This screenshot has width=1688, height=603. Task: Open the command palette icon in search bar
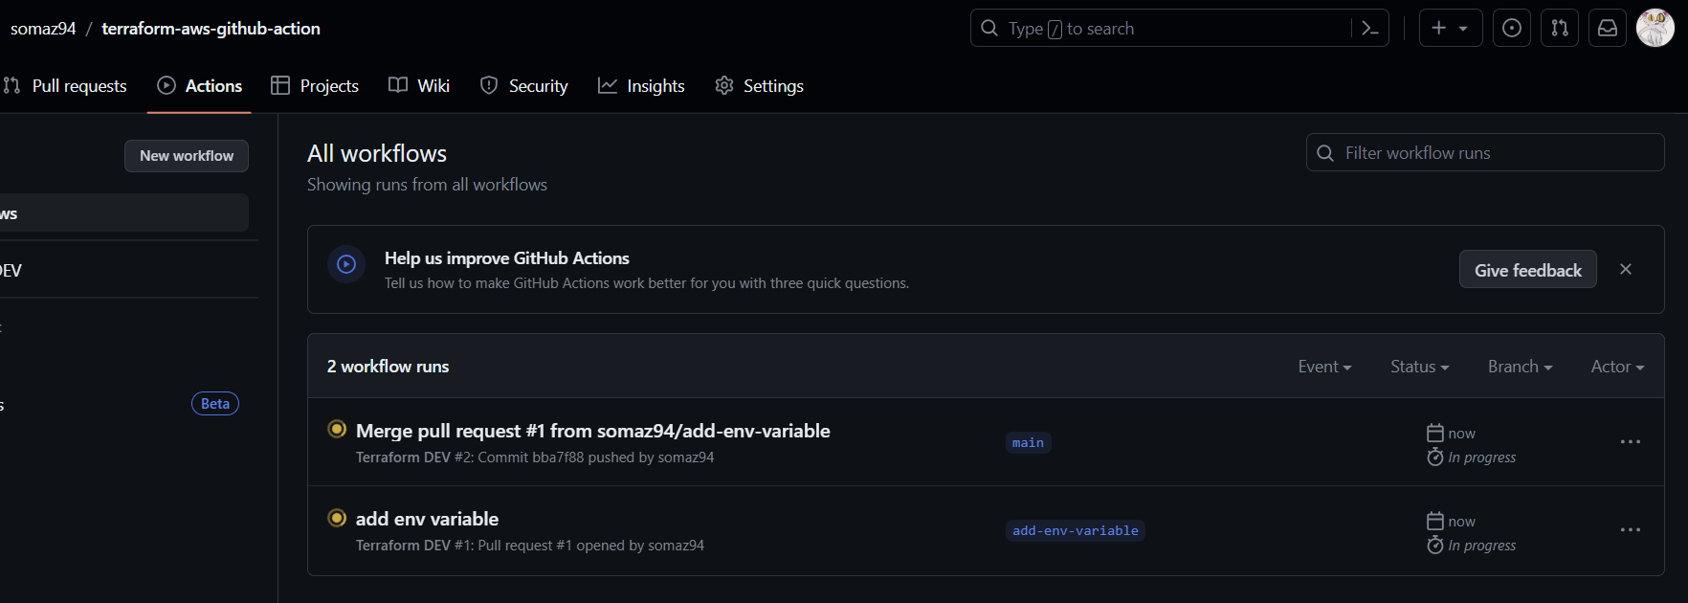(1369, 29)
